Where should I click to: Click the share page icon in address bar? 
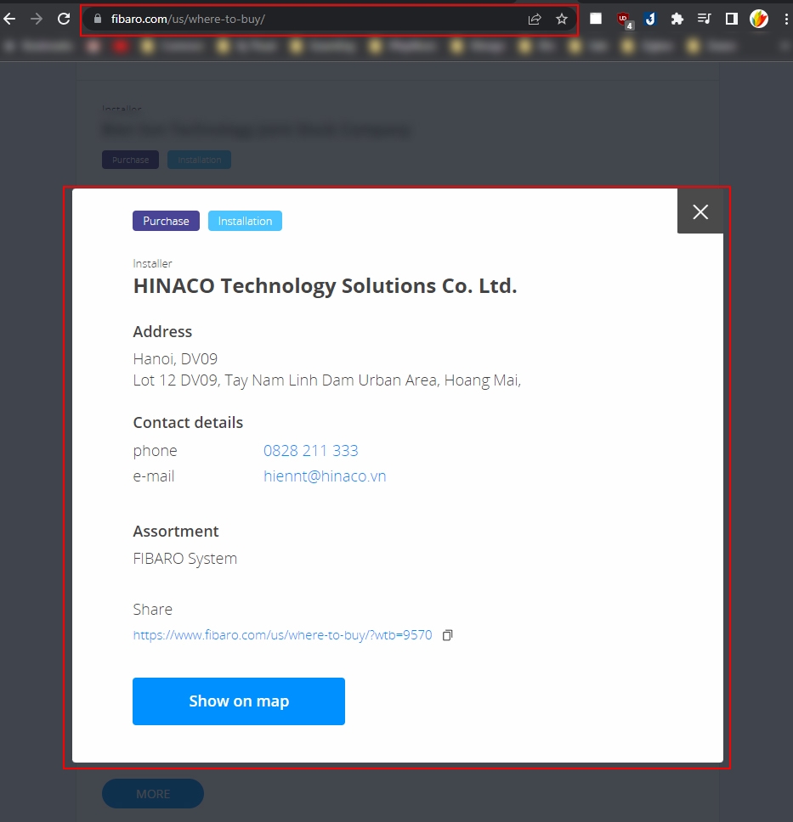[535, 20]
